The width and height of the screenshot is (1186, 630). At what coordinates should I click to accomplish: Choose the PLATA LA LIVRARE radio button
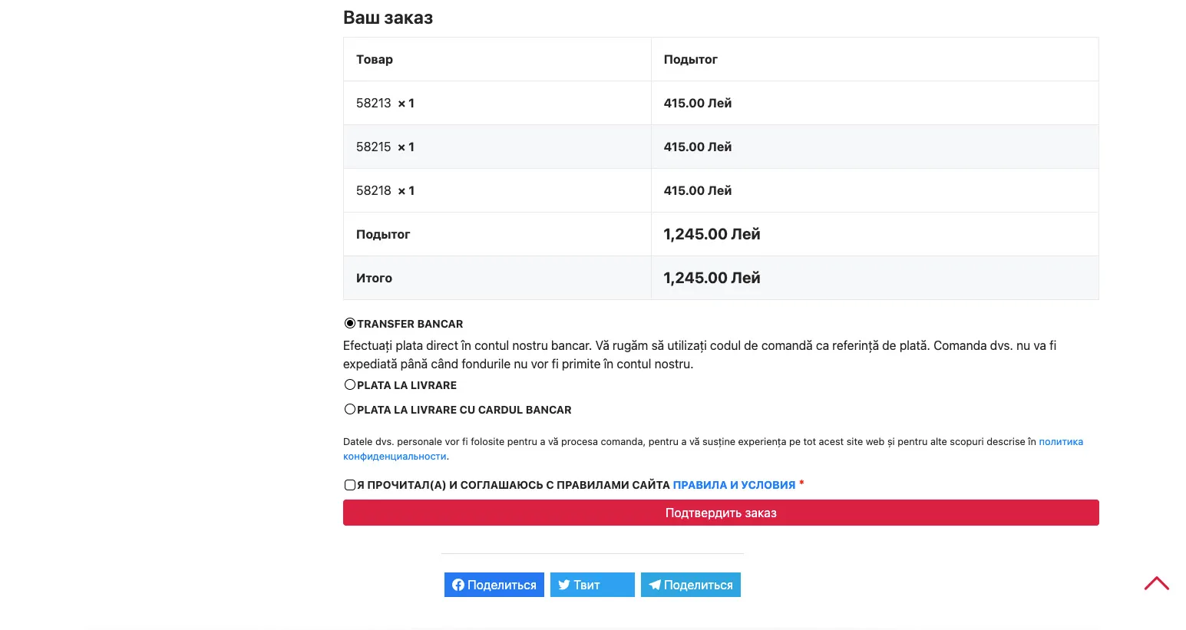pos(350,385)
